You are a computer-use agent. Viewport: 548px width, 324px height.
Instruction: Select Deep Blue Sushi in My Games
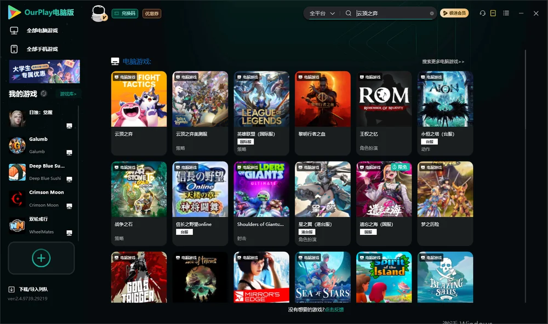pos(41,172)
